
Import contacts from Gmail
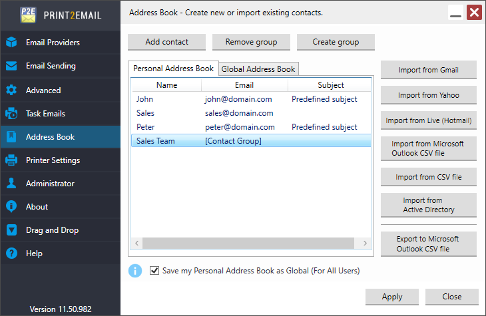tap(428, 70)
